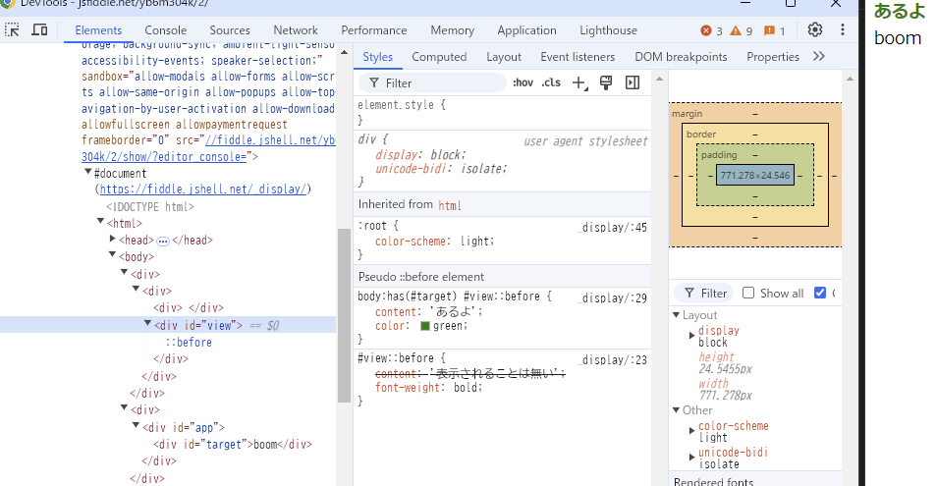936x486 pixels.
Task: Open _display/:45 source link
Action: coord(613,228)
